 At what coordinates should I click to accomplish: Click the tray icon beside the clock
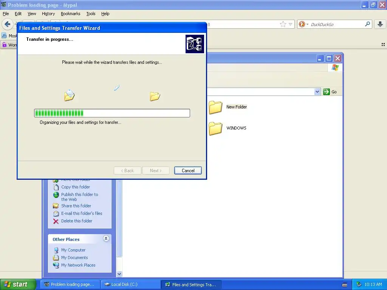pyautogui.click(x=359, y=284)
